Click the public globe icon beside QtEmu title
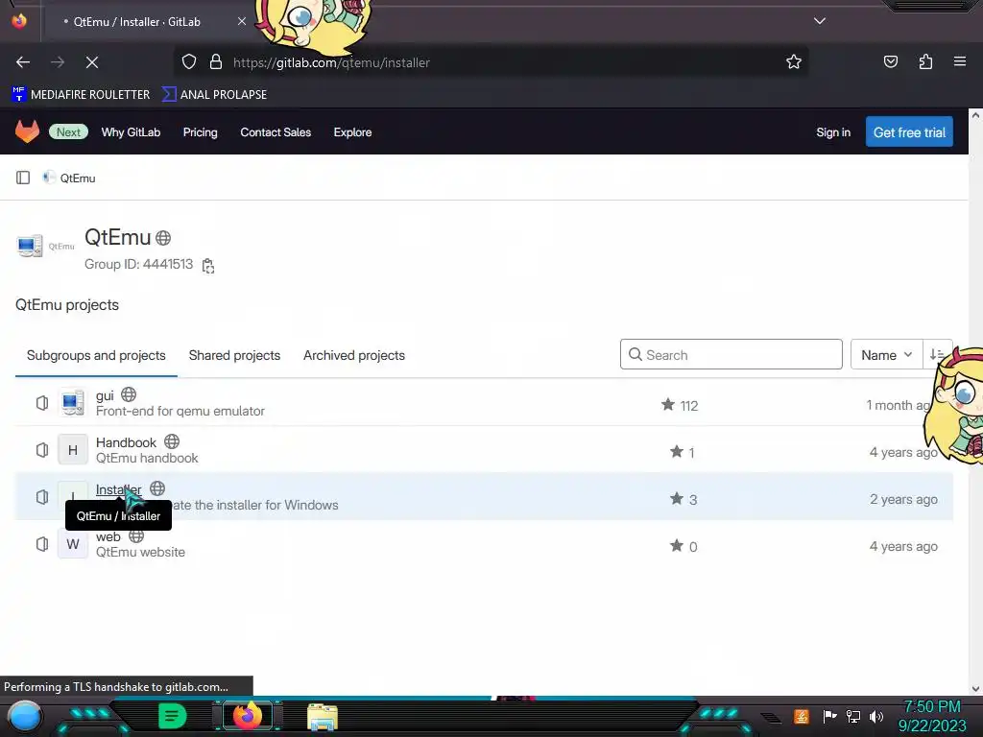Image resolution: width=983 pixels, height=737 pixels. pos(163,238)
